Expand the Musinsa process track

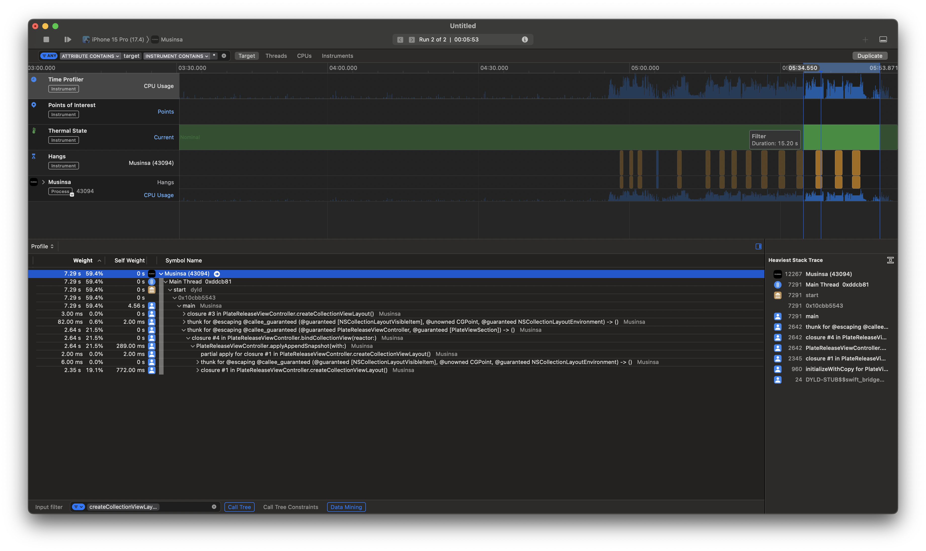click(44, 182)
